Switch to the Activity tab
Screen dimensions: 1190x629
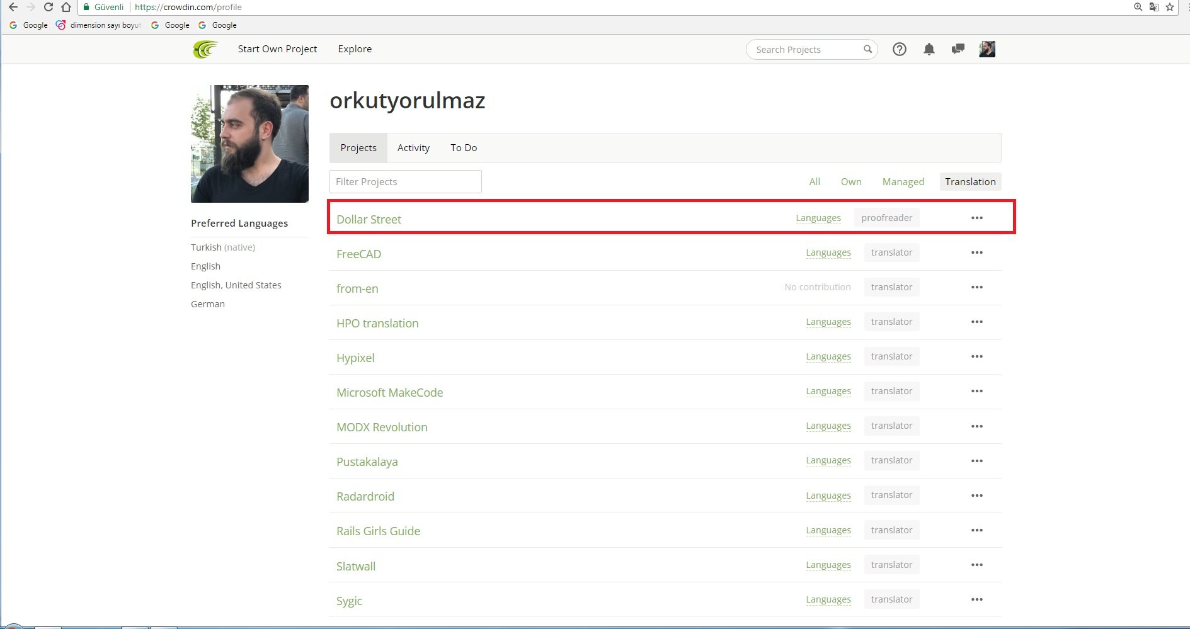tap(413, 148)
